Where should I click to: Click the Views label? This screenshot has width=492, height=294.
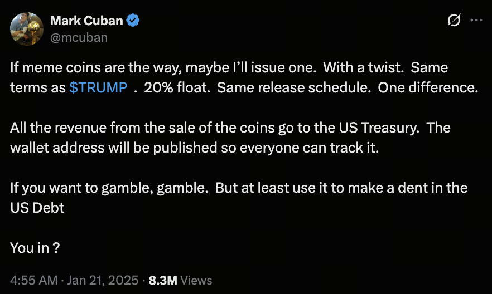pos(197,280)
